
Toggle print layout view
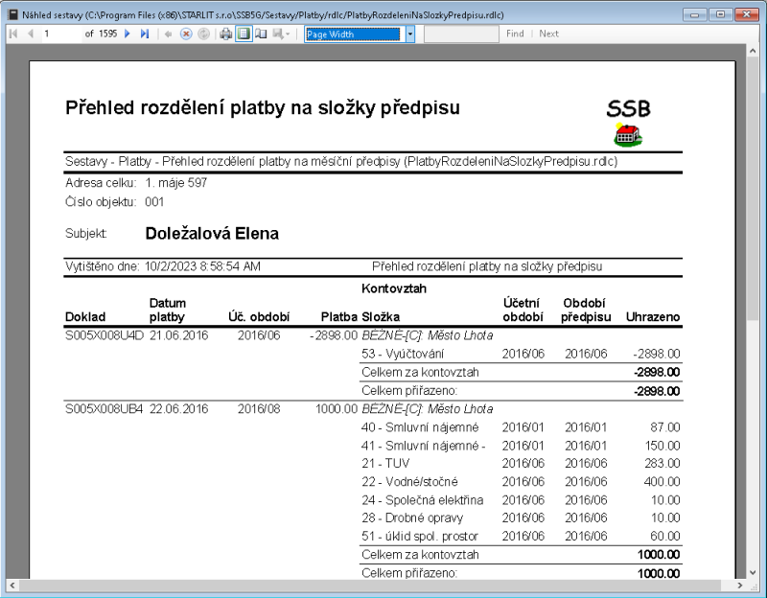(x=244, y=34)
